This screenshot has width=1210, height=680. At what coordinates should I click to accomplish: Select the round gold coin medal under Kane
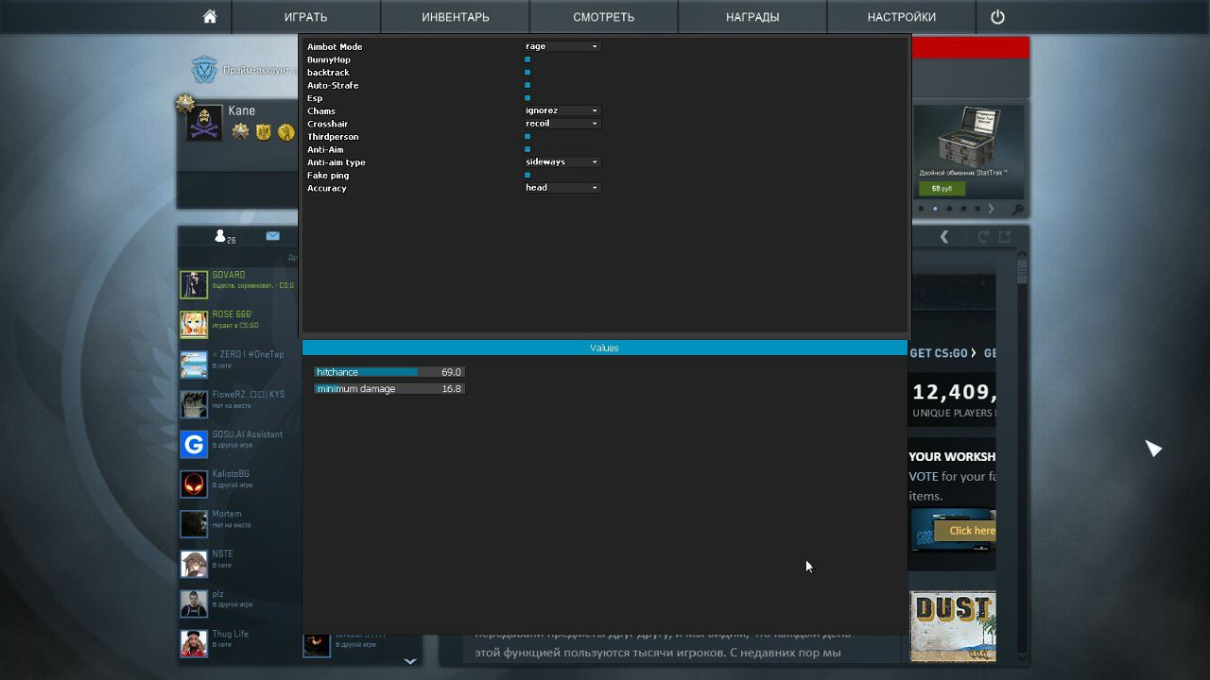[285, 132]
